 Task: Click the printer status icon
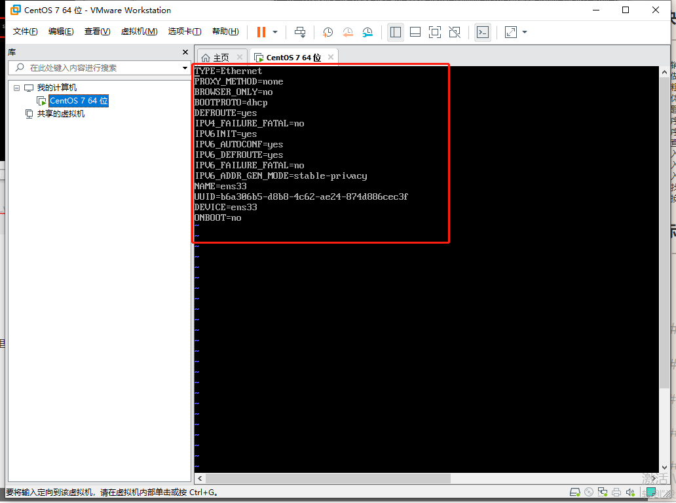[x=616, y=493]
